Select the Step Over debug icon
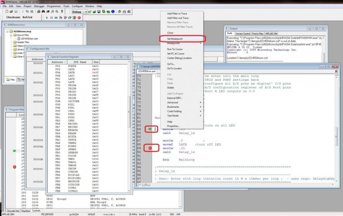This screenshot has width=343, height=216. click(x=65, y=17)
